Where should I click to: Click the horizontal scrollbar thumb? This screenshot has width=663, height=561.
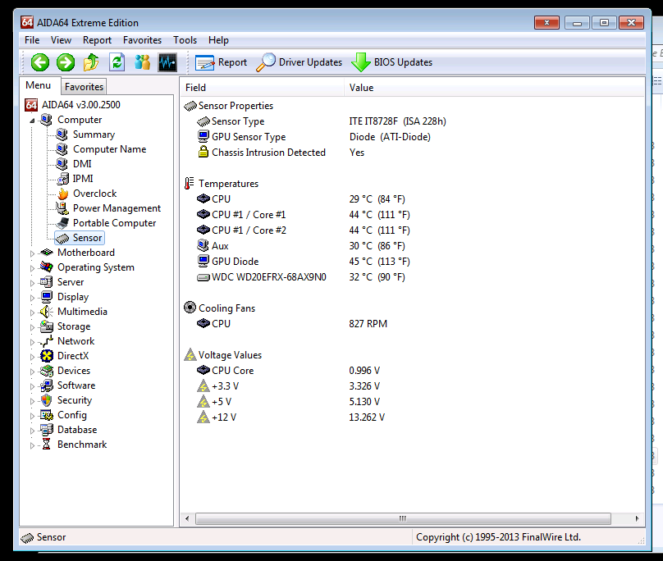pyautogui.click(x=403, y=518)
